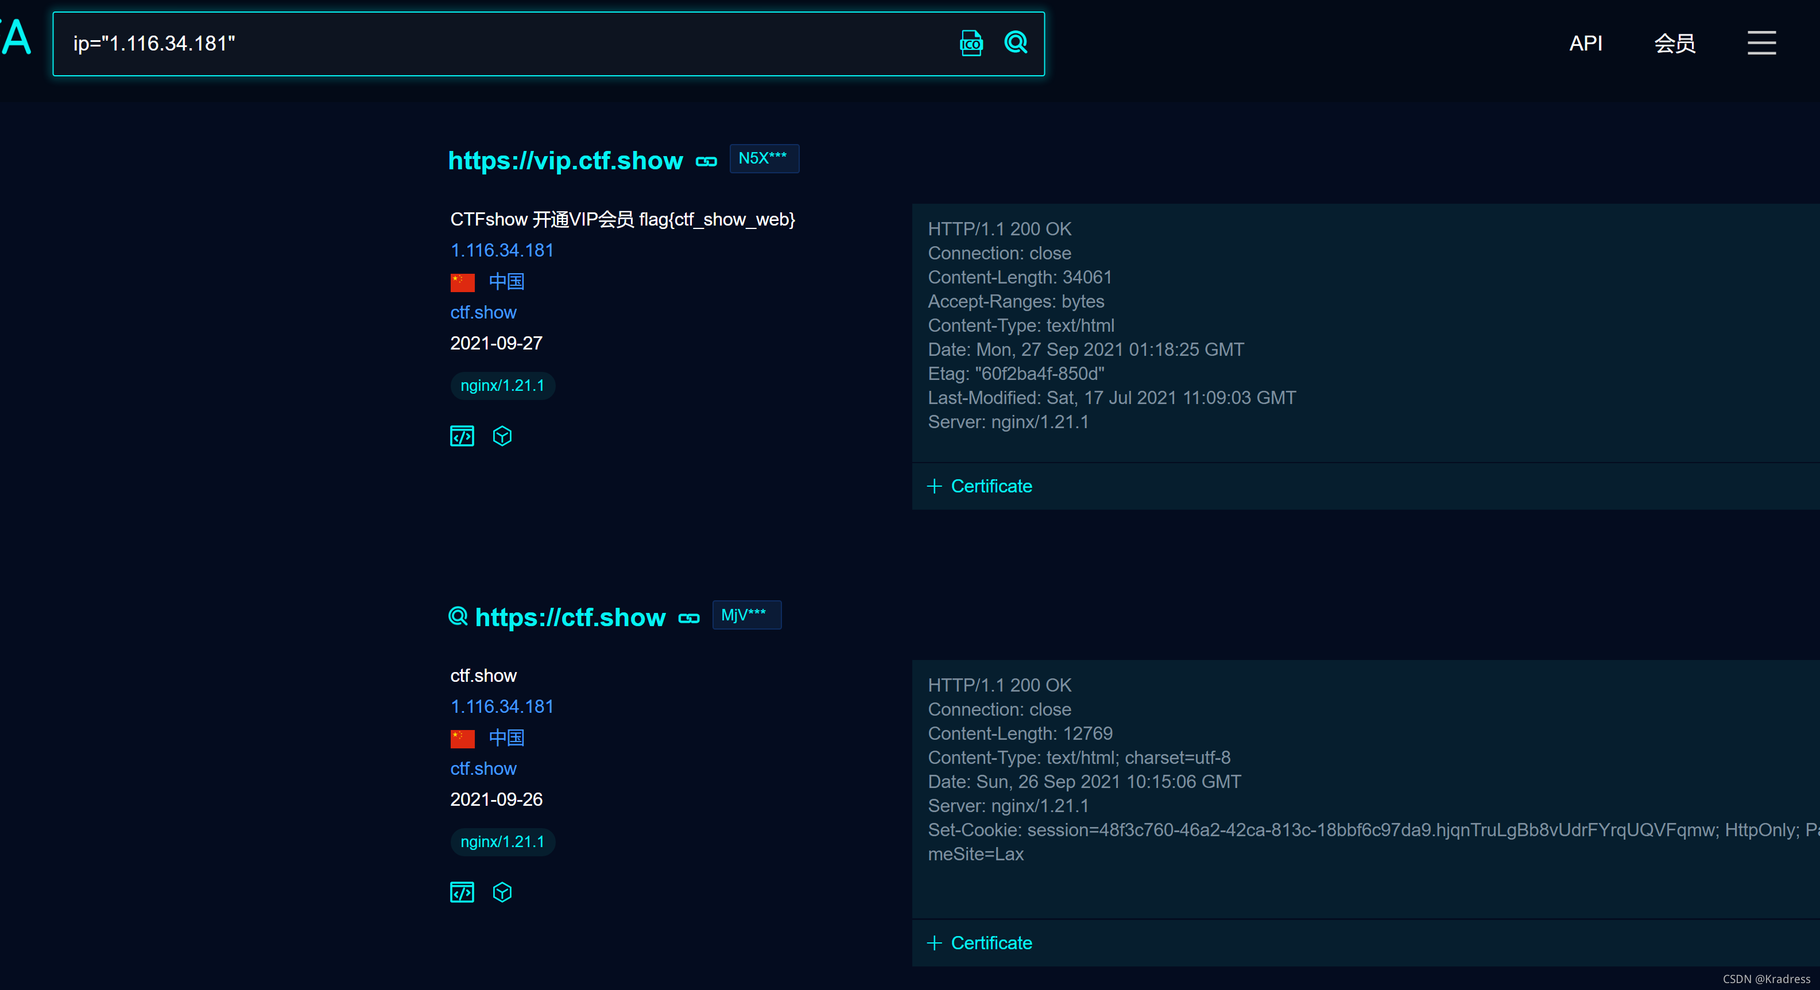
Task: Open the API menu item
Action: [1585, 43]
